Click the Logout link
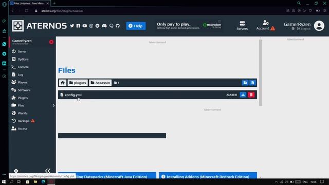The height and width of the screenshot is (185, 329). (x=304, y=29)
